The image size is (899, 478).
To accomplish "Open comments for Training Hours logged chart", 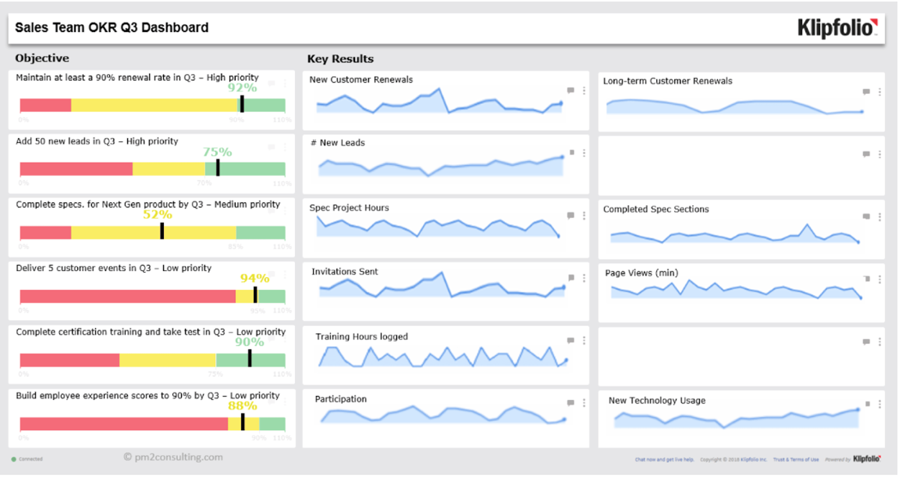I will click(x=570, y=340).
